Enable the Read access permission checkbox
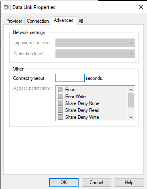Screen dimensions: 147x189 pyautogui.click(x=60, y=89)
